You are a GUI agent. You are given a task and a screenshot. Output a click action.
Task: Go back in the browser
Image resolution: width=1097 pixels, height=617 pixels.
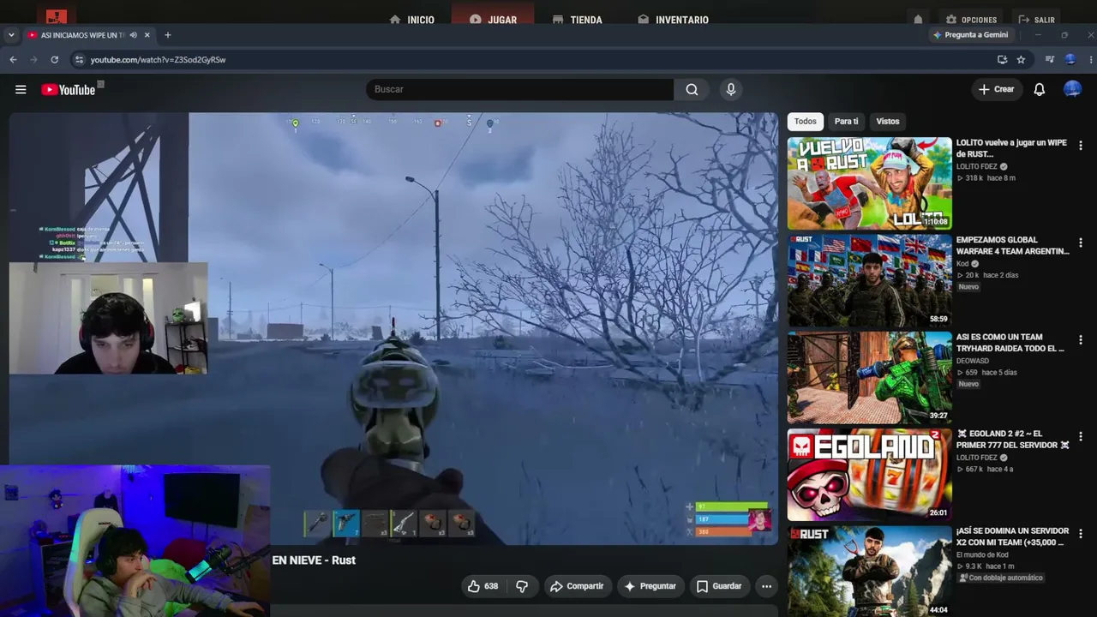coord(13,59)
